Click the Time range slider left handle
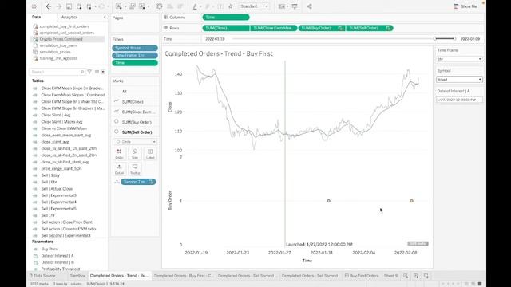 coord(435,39)
